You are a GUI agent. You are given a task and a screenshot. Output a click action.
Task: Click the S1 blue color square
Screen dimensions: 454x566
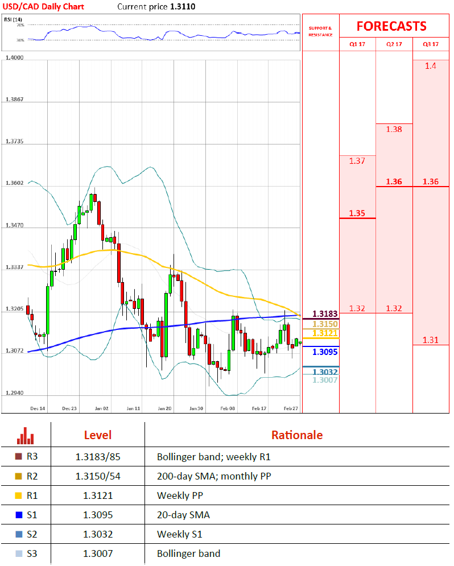click(19, 515)
